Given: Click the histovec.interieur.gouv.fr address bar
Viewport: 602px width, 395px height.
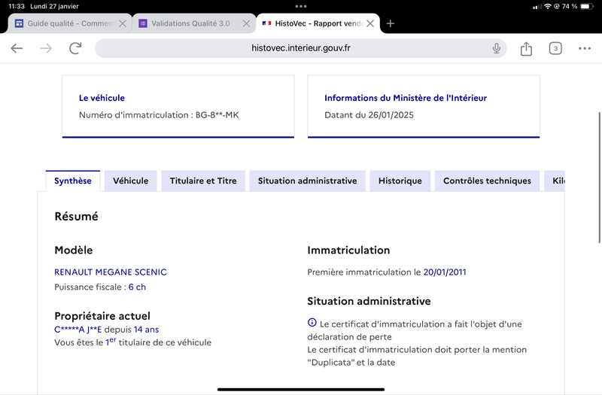Looking at the screenshot, I should point(300,48).
